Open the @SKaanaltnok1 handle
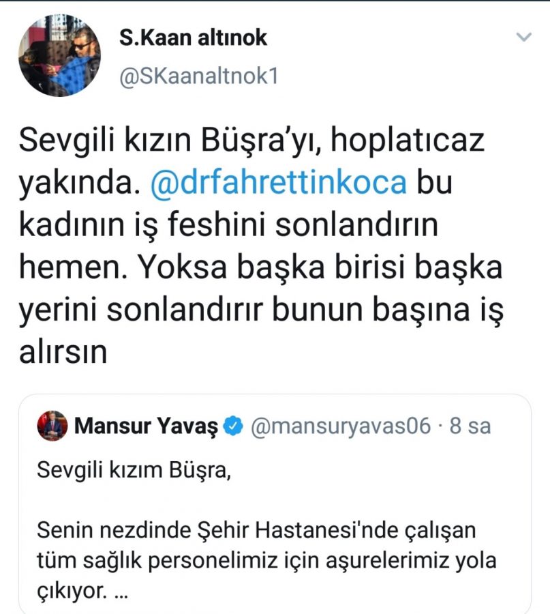This screenshot has width=550, height=614. [x=198, y=76]
